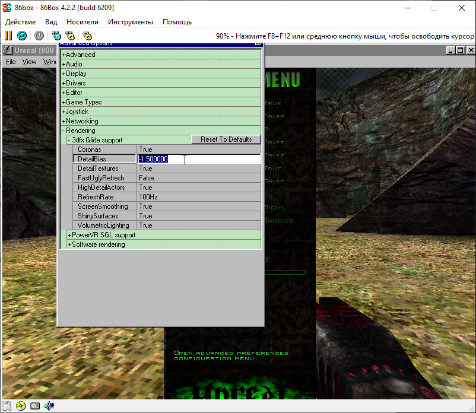Click the sound icon in status bar
This screenshot has height=413, width=476.
(49, 406)
